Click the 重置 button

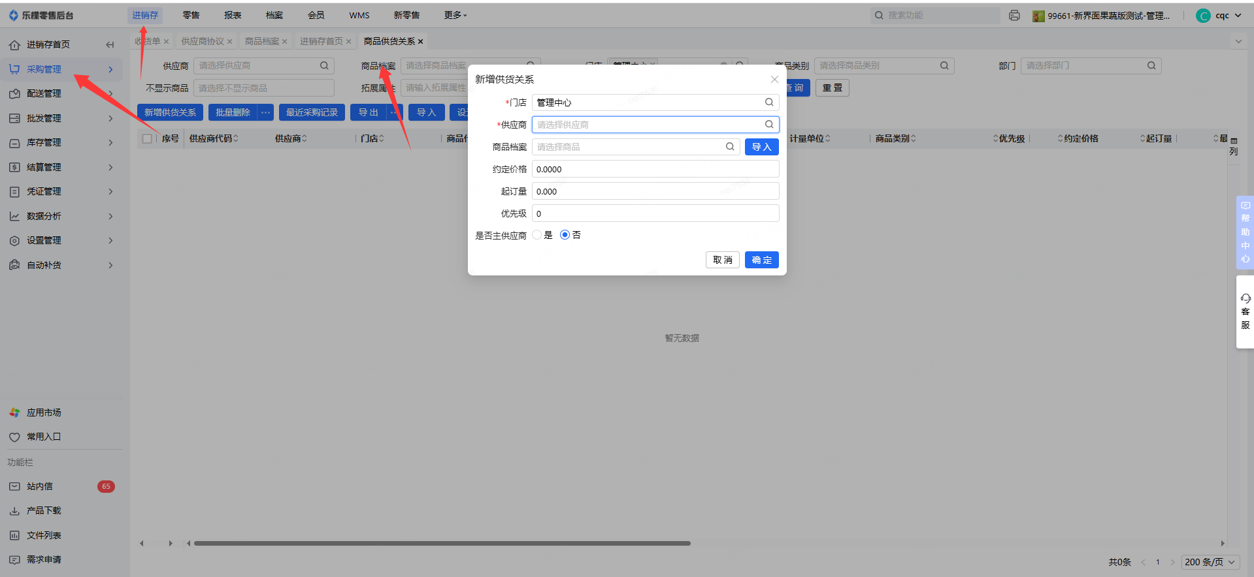tap(833, 88)
